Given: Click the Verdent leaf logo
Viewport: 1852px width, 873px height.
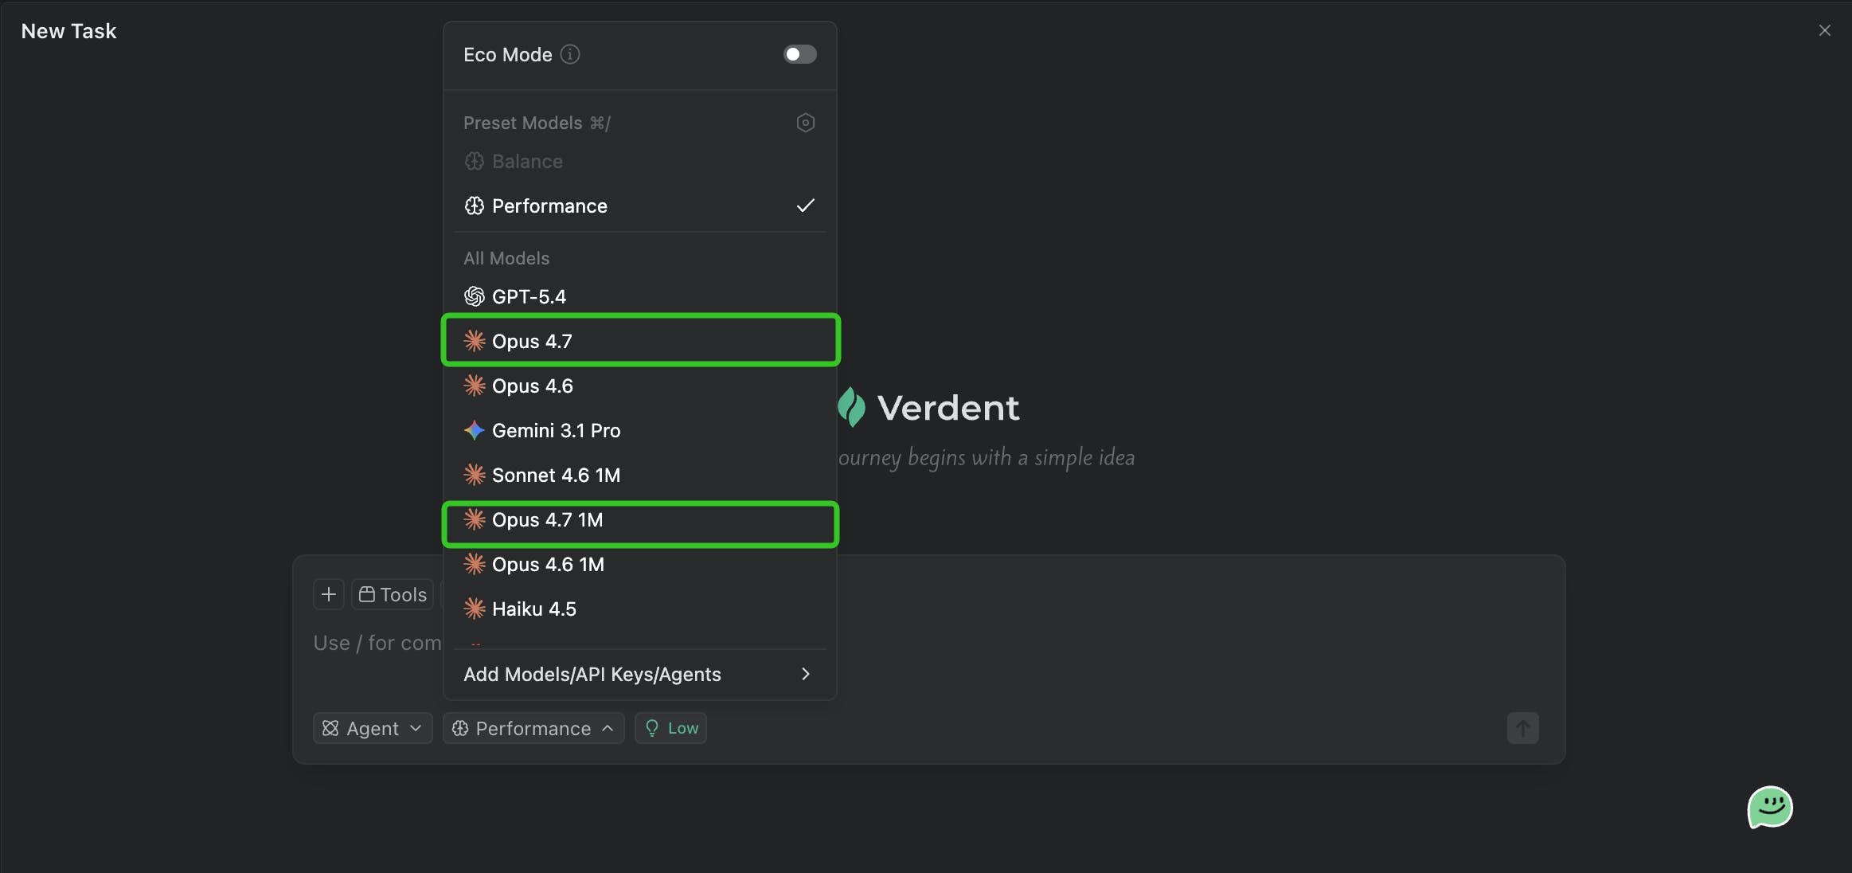Looking at the screenshot, I should point(851,407).
